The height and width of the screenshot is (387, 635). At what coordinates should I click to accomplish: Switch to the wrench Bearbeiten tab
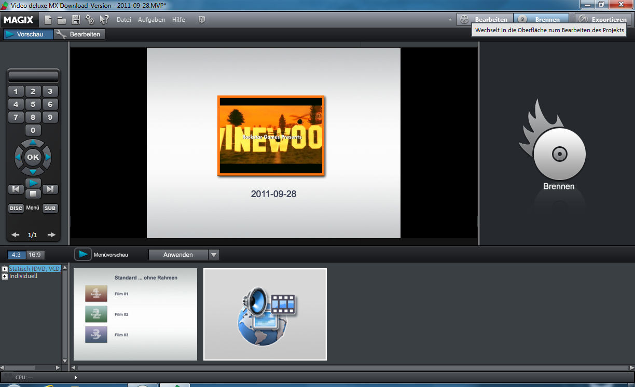(79, 34)
